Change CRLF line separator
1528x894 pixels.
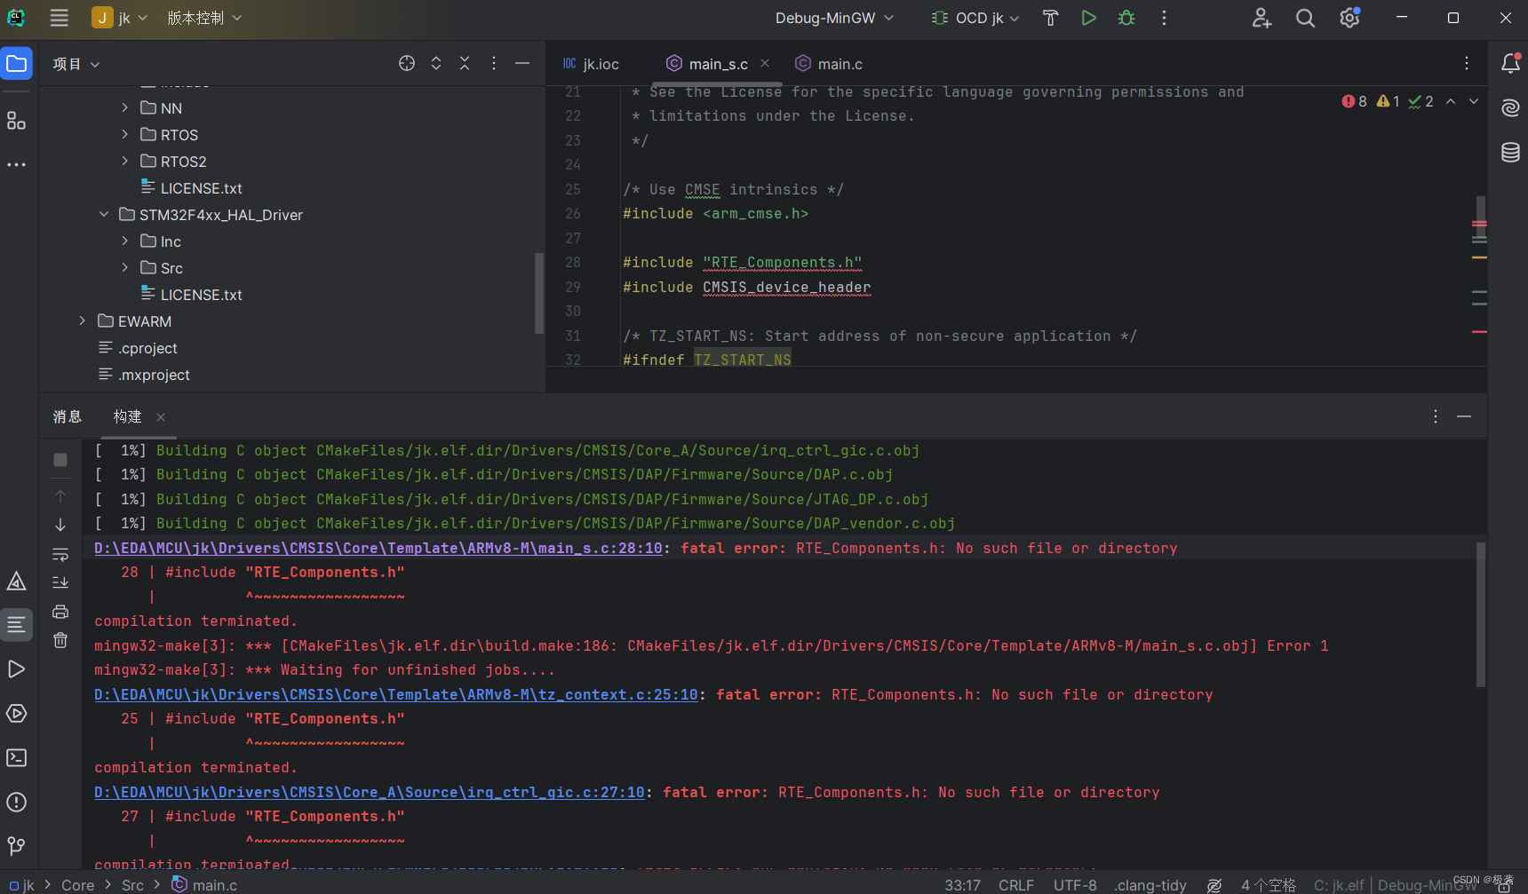(1016, 885)
